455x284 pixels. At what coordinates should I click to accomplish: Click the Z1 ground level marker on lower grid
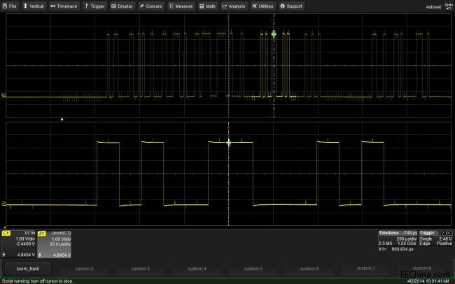(3, 203)
